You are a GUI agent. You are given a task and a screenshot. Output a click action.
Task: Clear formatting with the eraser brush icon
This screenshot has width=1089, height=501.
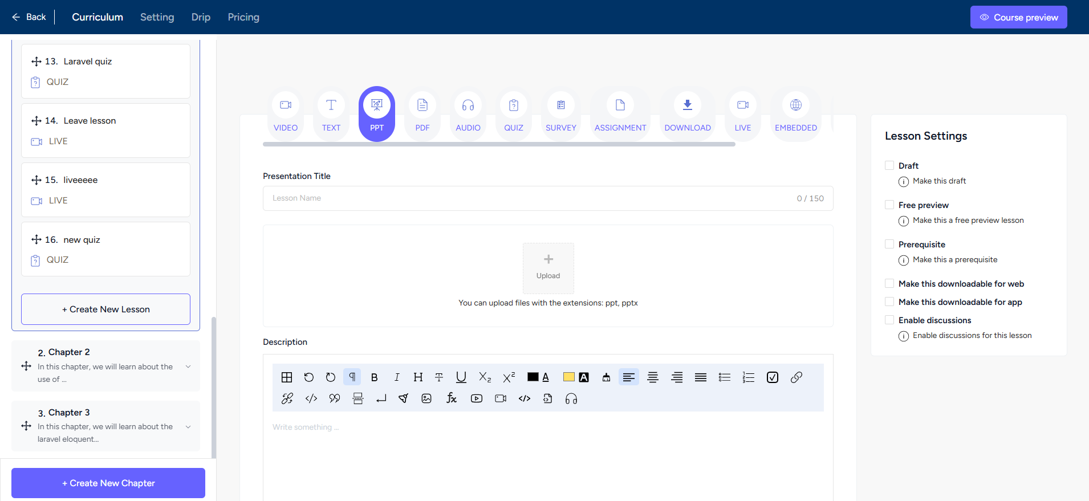[x=606, y=377]
